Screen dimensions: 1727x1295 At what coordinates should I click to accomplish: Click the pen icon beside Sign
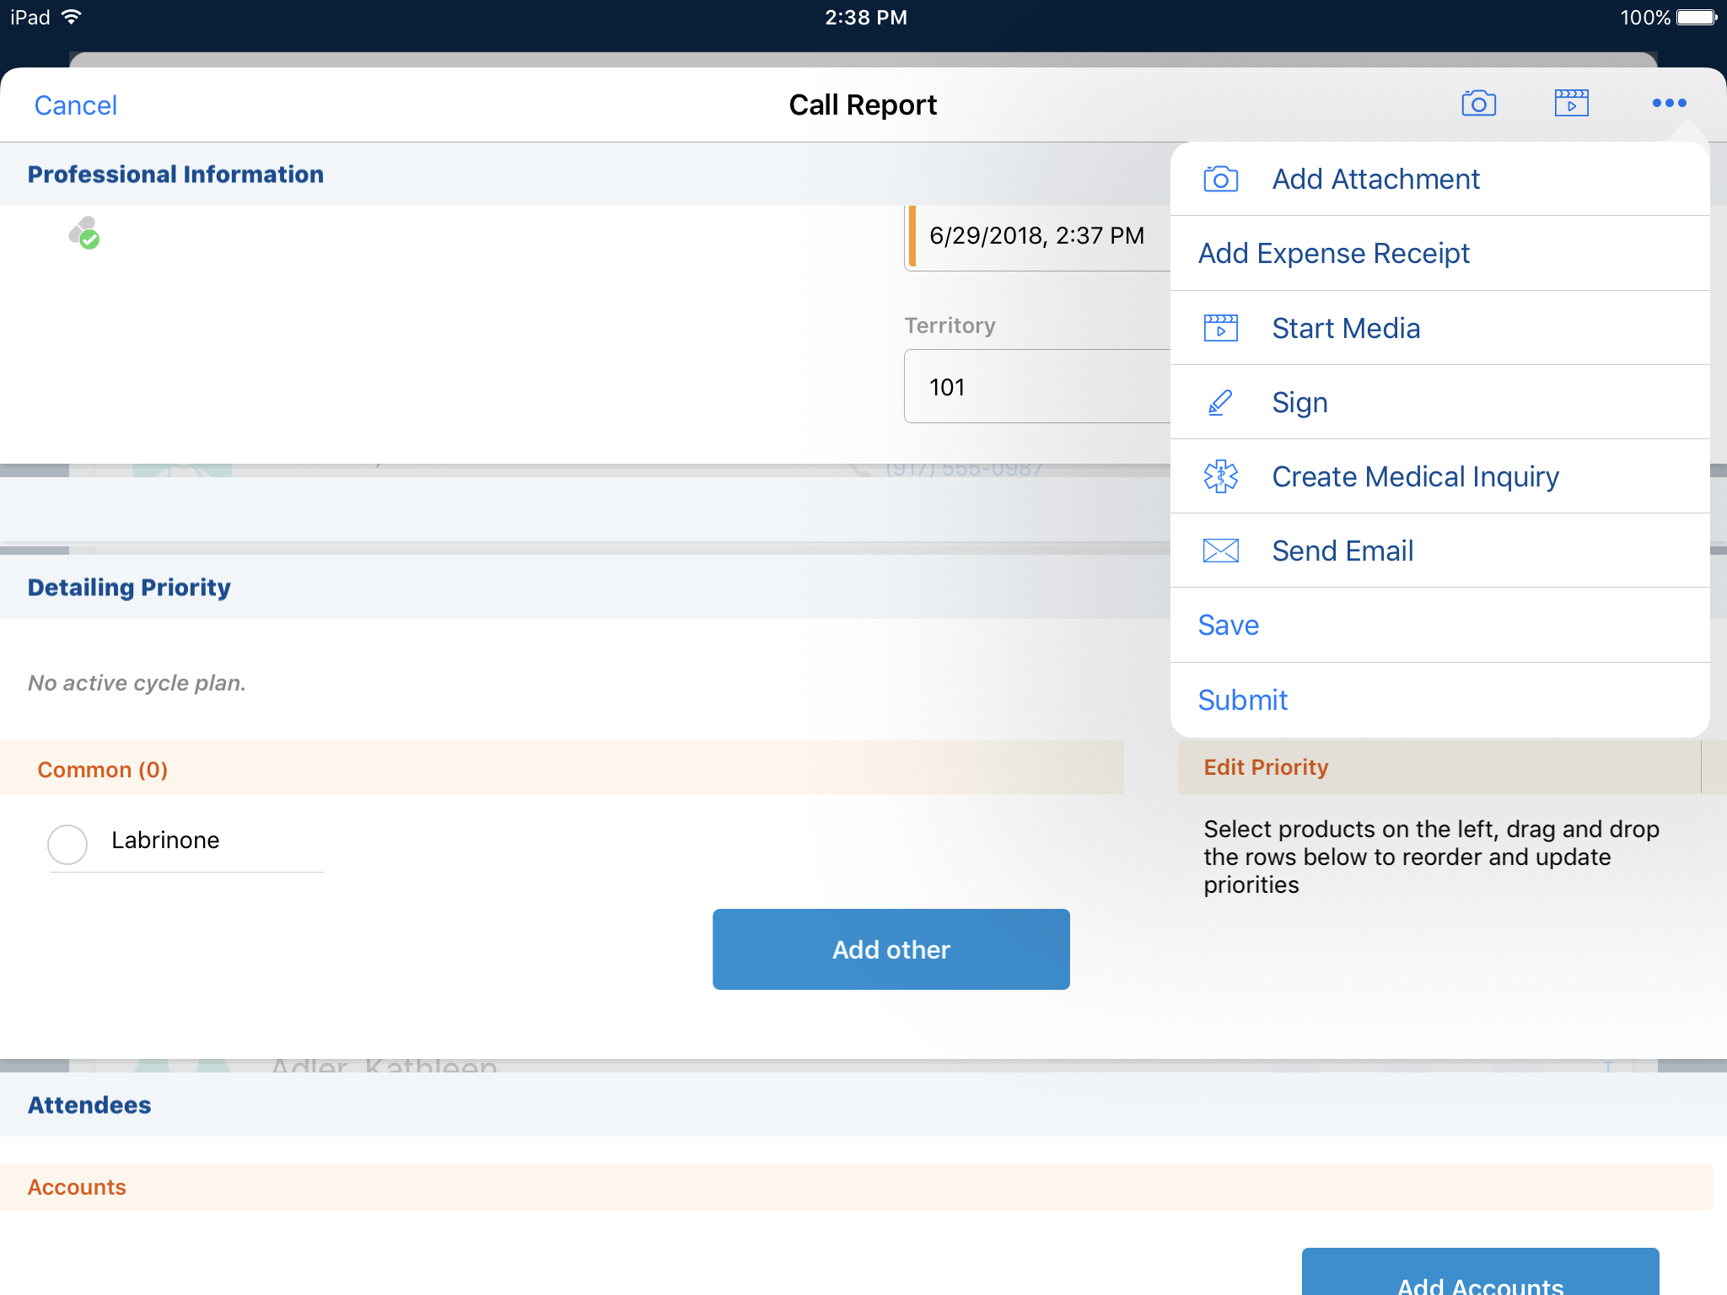click(1220, 403)
